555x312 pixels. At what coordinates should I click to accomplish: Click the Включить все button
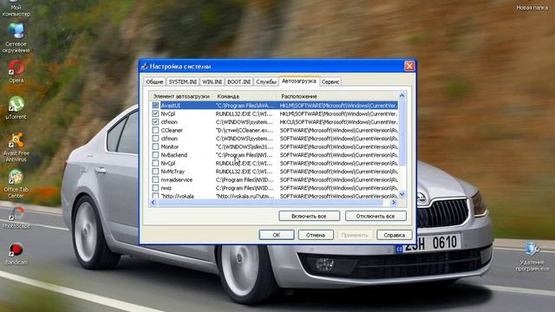tap(309, 216)
